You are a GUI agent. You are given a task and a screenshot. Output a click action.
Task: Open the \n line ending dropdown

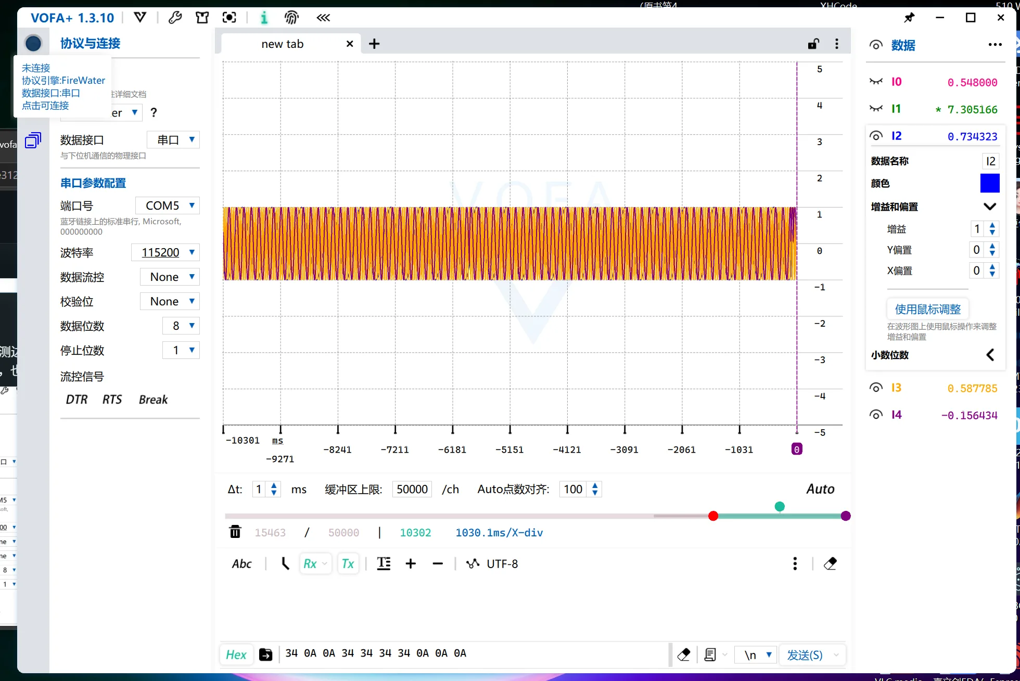tap(756, 655)
